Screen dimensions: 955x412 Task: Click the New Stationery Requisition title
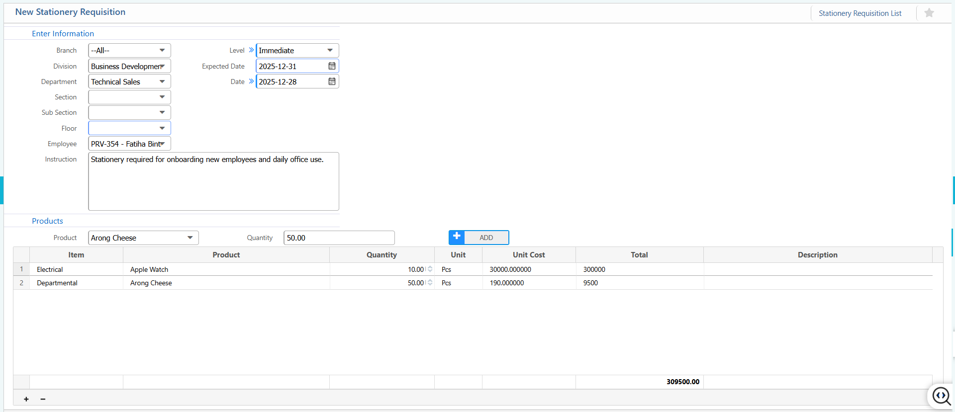[70, 12]
